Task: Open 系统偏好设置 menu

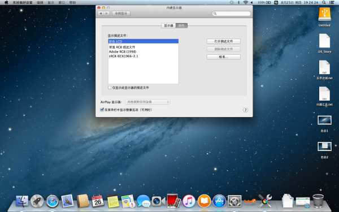Action: tap(23, 2)
